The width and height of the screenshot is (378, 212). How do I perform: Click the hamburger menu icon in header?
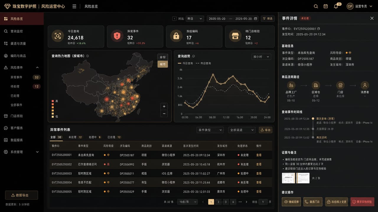(74, 6)
